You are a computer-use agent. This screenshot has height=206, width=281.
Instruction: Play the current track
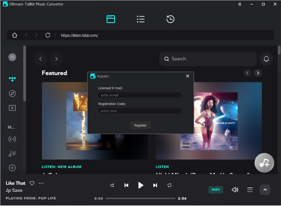point(141,185)
